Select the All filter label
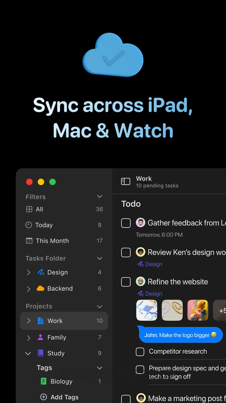 (39, 209)
